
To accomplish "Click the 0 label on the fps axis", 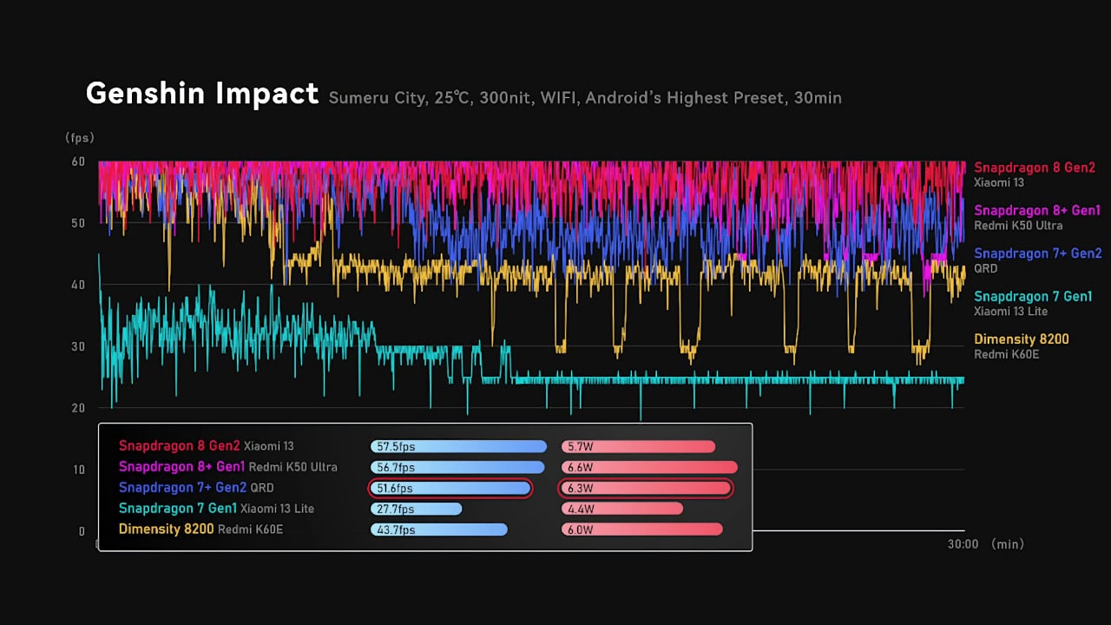I will [82, 531].
